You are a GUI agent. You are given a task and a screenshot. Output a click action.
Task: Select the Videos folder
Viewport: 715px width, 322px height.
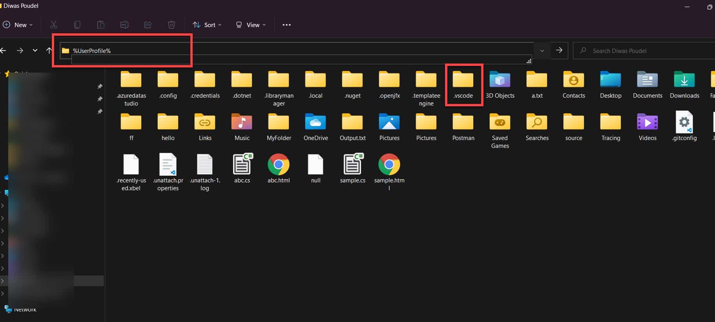click(x=648, y=127)
